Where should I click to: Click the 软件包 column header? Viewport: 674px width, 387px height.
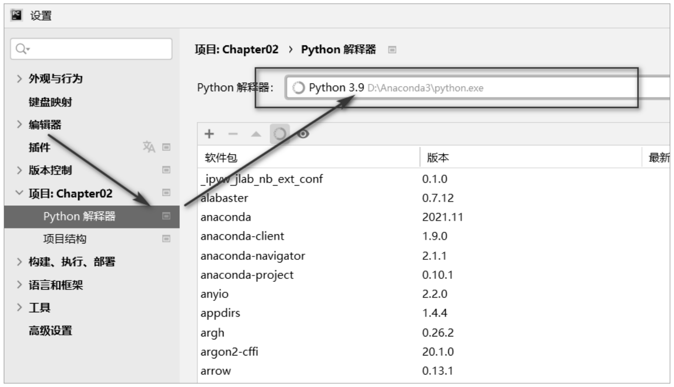click(x=221, y=157)
